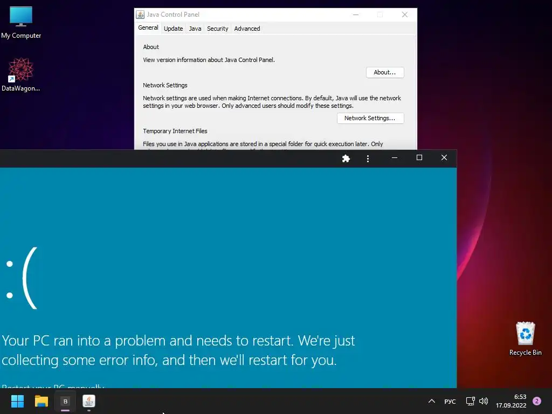
Task: Open the network status tray icon
Action: coord(470,401)
